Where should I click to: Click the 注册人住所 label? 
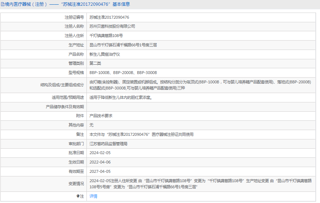pyautogui.click(x=74, y=36)
